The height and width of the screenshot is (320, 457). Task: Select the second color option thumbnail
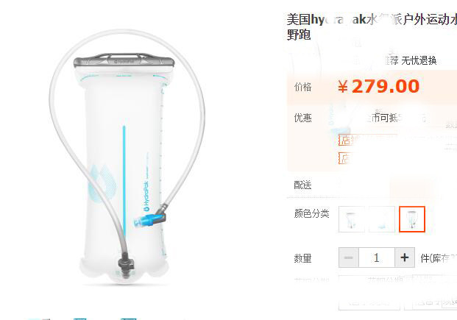click(382, 219)
